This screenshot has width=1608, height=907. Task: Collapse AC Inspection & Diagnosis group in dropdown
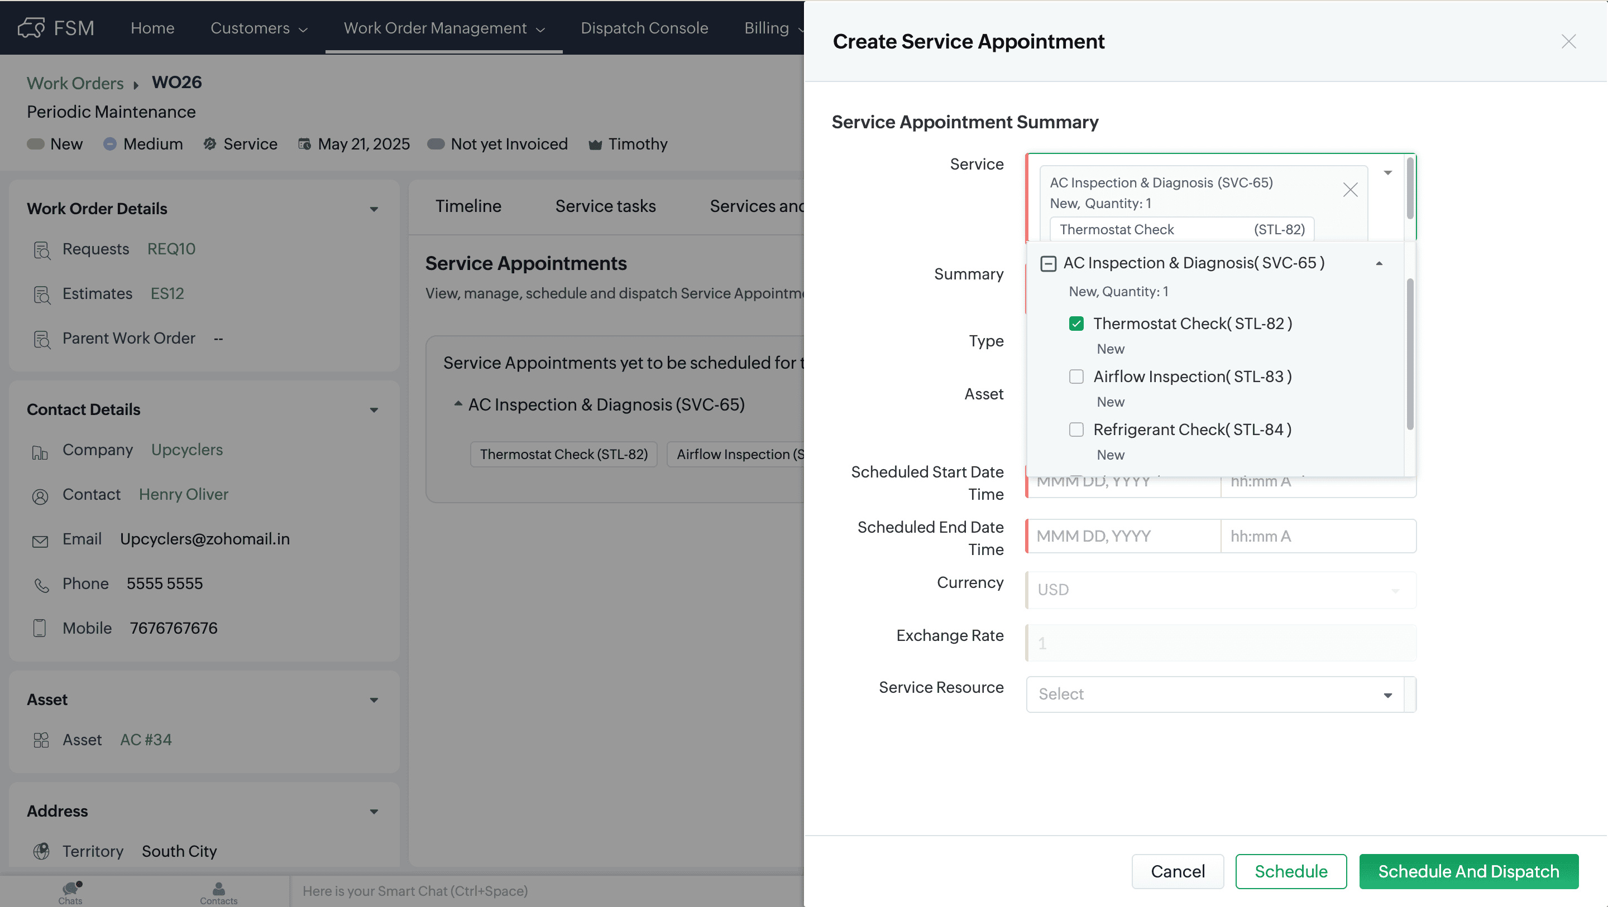[x=1379, y=263]
